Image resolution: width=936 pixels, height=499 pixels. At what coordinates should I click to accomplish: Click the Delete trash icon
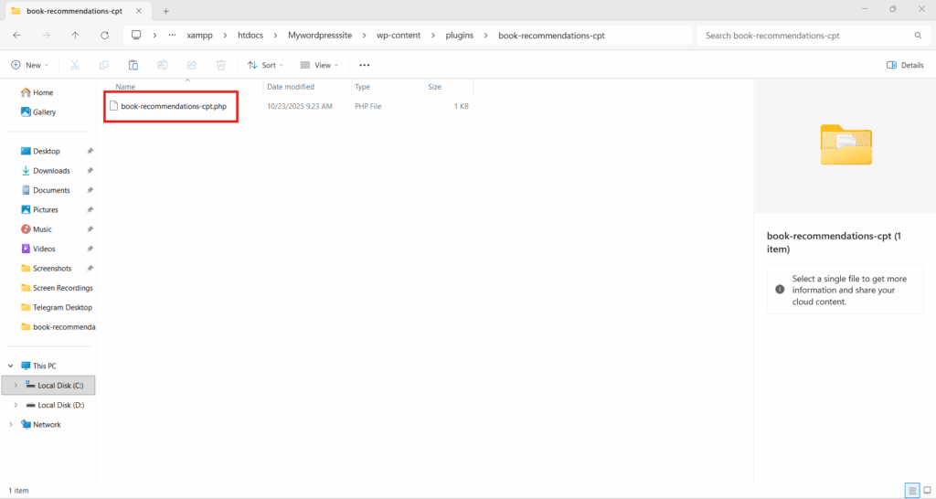(221, 65)
